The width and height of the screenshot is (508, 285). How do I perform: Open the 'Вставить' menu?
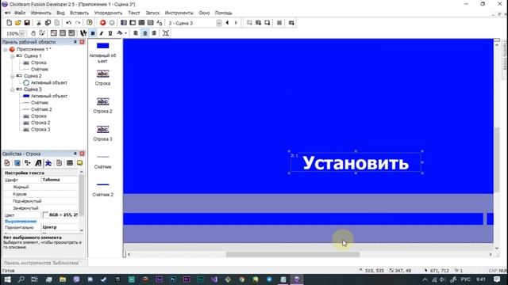point(79,13)
